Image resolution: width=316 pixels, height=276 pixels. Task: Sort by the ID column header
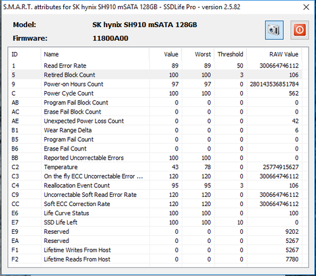(x=25, y=54)
